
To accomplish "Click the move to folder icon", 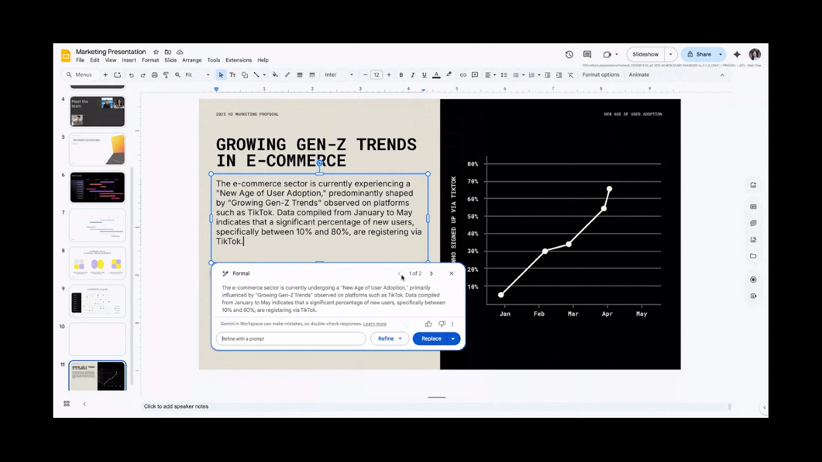I will (168, 52).
